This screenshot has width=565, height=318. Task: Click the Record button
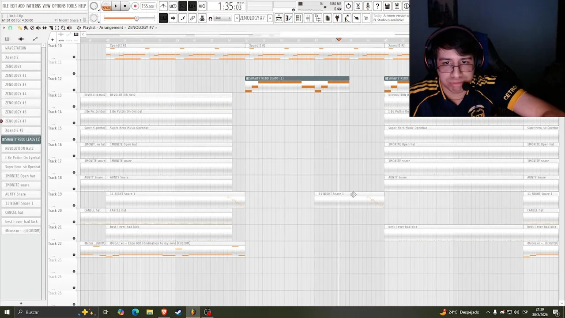(135, 6)
